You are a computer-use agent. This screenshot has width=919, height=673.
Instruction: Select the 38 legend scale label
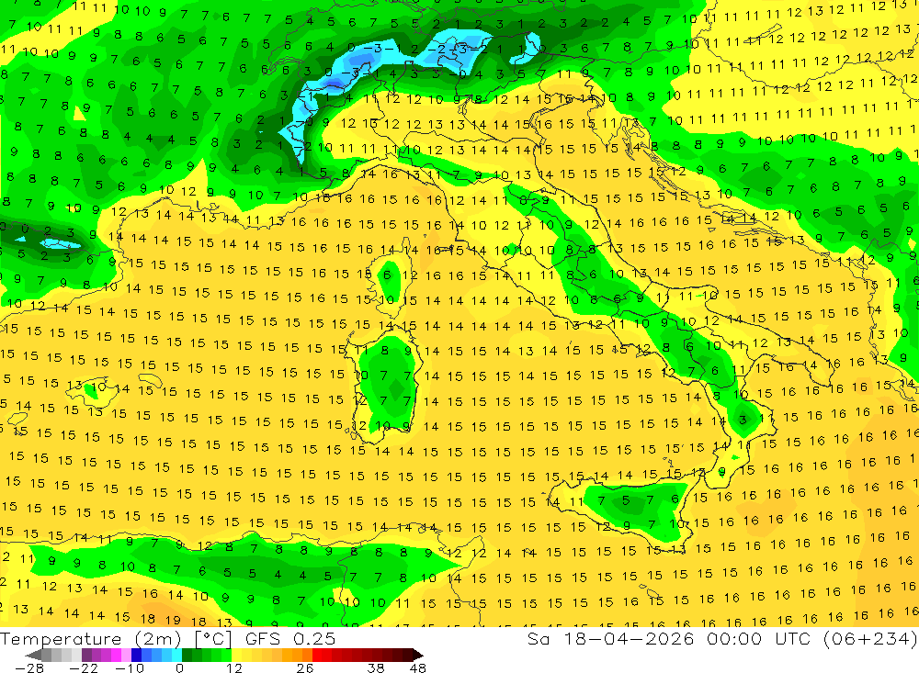click(375, 668)
